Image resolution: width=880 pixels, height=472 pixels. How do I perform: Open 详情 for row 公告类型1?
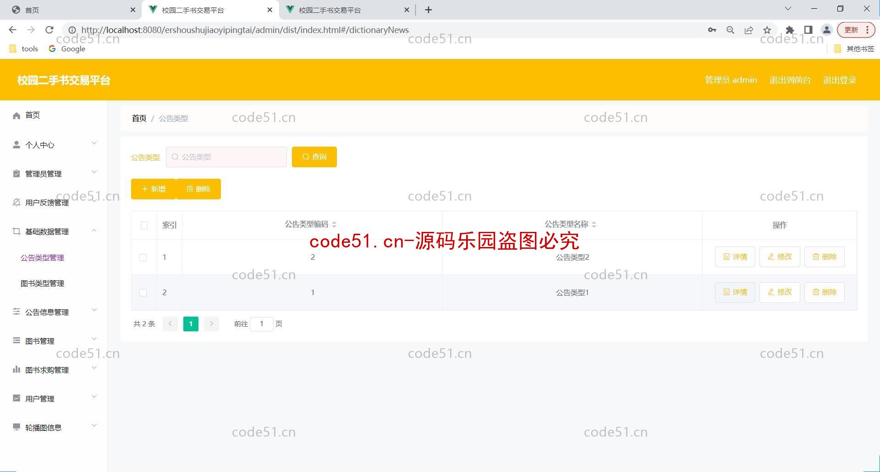point(735,292)
